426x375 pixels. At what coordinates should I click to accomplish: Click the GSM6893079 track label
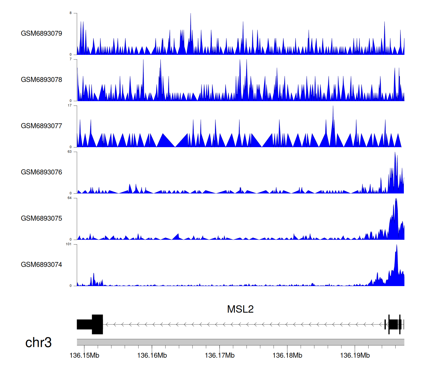(41, 34)
